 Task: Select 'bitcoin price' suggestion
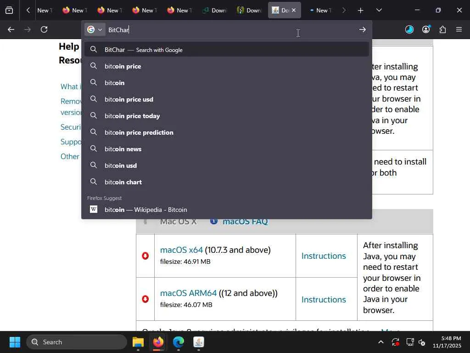click(x=227, y=66)
